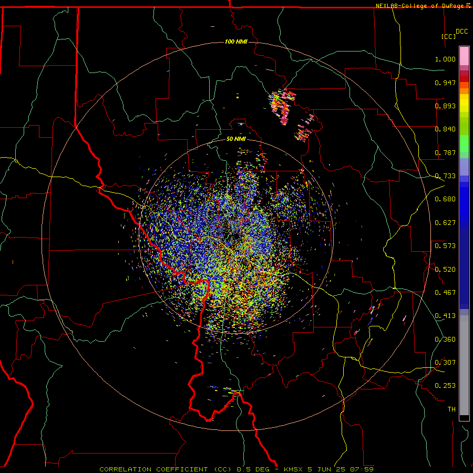Click the [CC] units label
473x473 pixels.
[448, 36]
